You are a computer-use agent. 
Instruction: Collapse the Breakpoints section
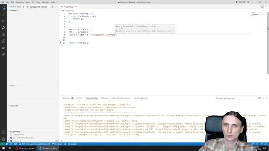[14, 132]
